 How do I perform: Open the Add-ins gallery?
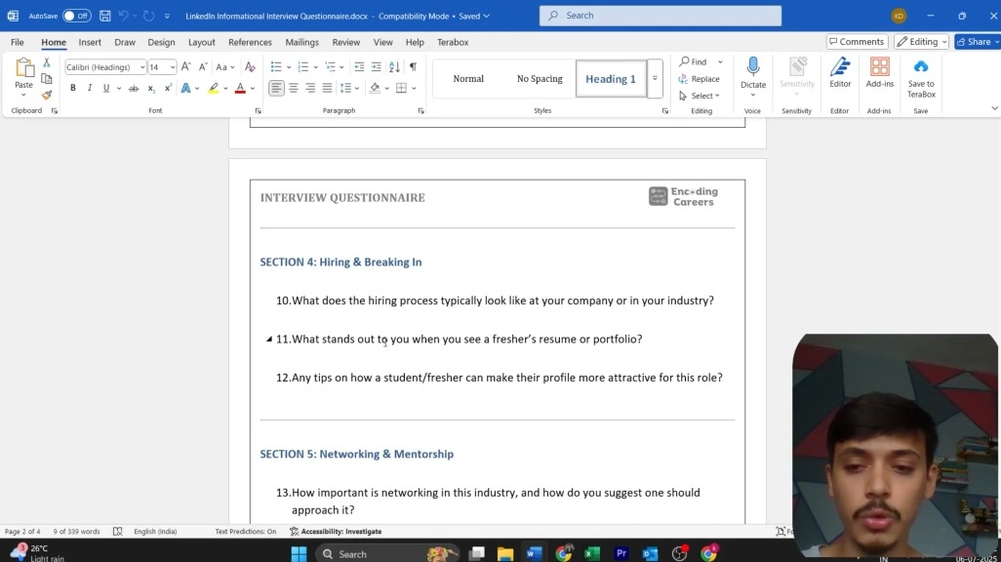pos(880,72)
